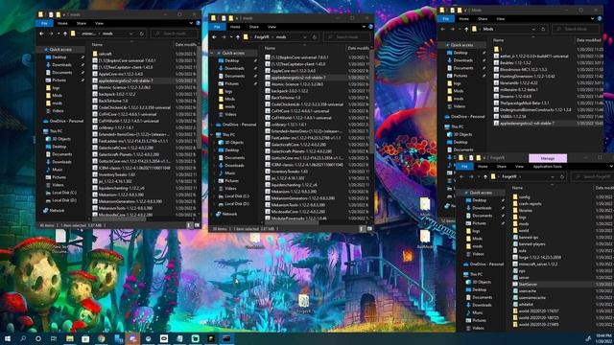The height and width of the screenshot is (345, 614).
Task: Open the recent locations dropdown in the ForgeVR mods window
Action: (x=230, y=37)
